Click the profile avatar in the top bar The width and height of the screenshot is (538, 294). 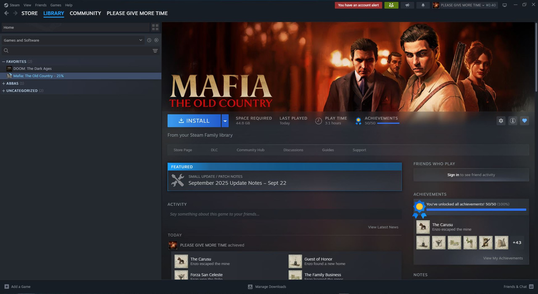[436, 5]
